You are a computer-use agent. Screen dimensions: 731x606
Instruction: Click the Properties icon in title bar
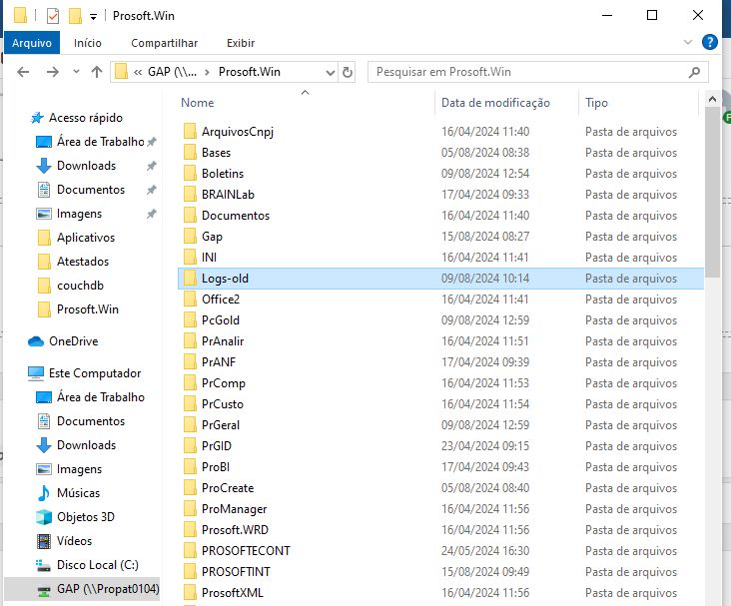tap(53, 16)
